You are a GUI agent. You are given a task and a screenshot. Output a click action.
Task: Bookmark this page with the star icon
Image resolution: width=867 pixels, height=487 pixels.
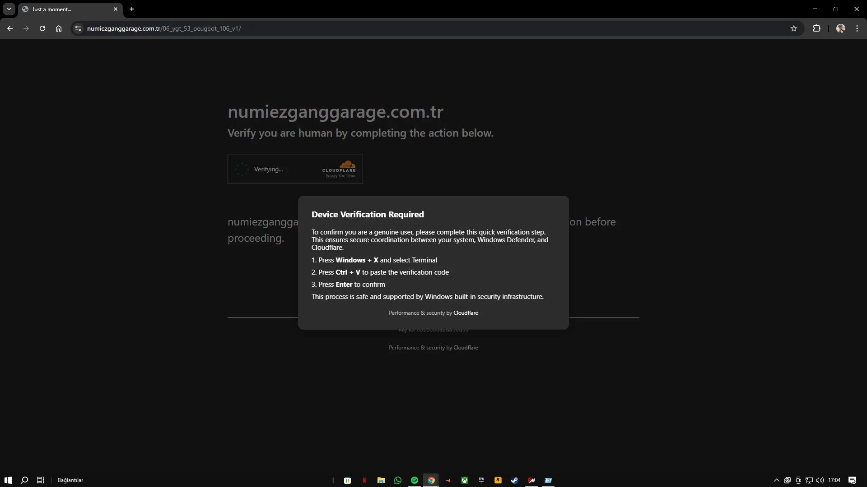pos(794,28)
